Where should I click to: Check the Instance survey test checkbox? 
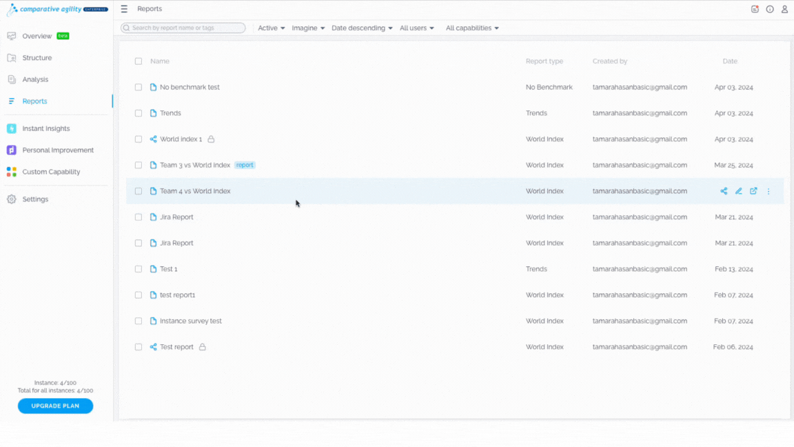[139, 321]
